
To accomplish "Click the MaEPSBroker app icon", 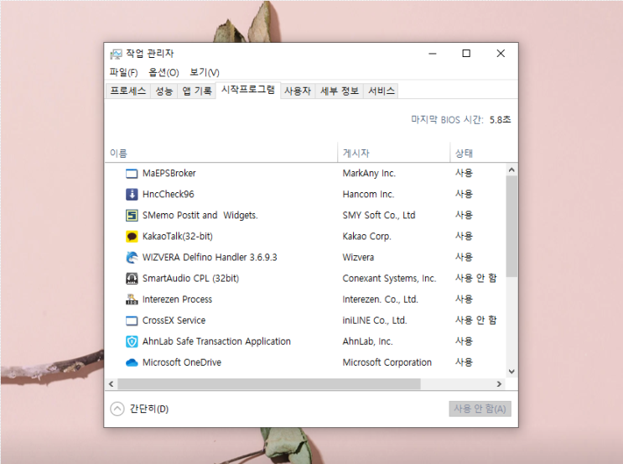I will coord(132,174).
